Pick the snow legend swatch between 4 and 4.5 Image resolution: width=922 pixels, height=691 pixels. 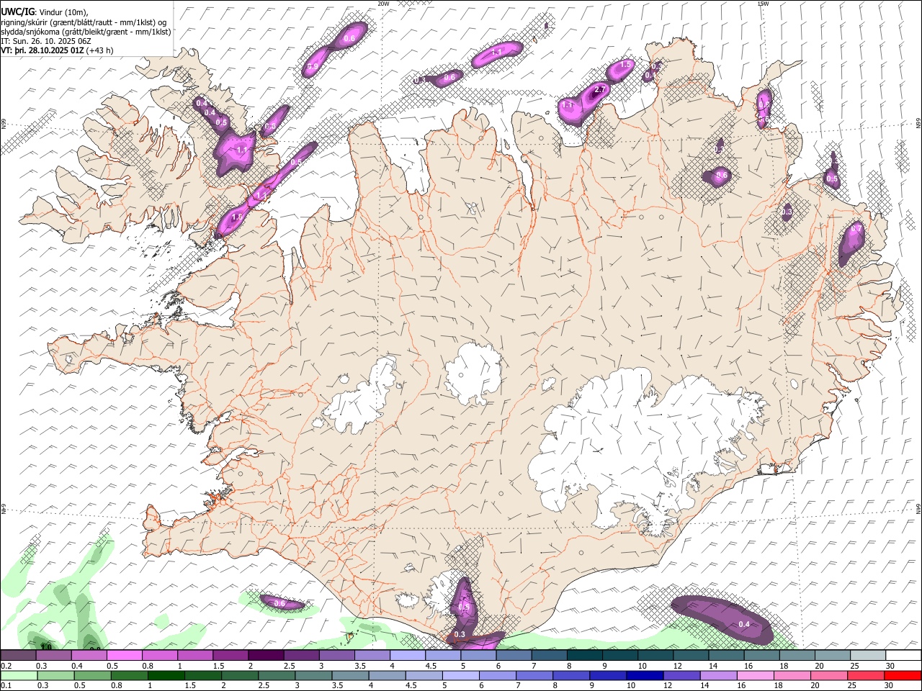click(408, 656)
